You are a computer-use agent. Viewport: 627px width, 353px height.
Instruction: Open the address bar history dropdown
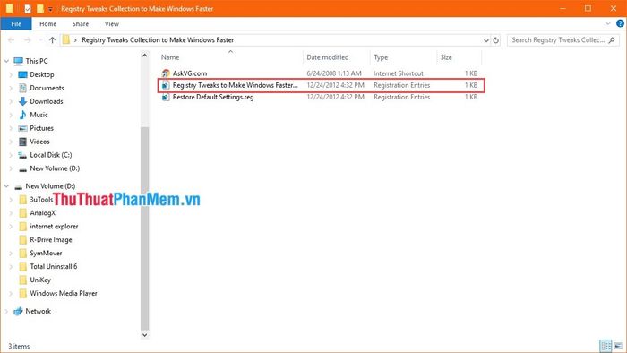pyautogui.click(x=486, y=40)
